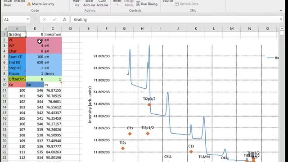
Task: Click the Ti2s diamond marker
Action: coord(123,148)
